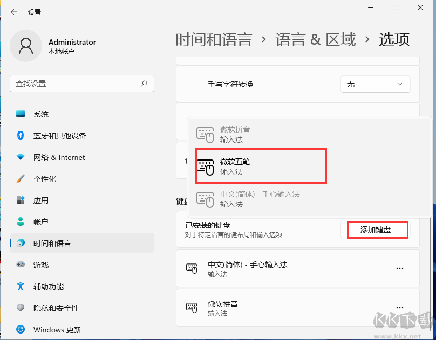436x340 pixels.
Task: Open more options for installed 微软拼音
Action: point(399,308)
